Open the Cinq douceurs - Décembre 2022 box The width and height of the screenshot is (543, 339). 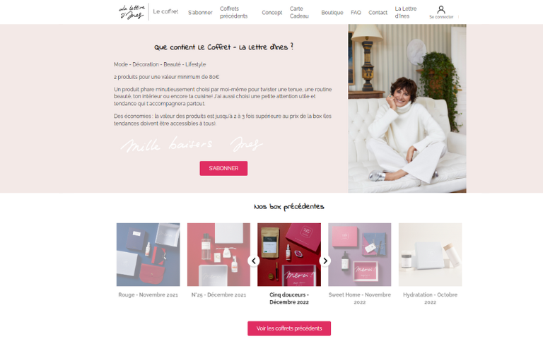click(289, 254)
